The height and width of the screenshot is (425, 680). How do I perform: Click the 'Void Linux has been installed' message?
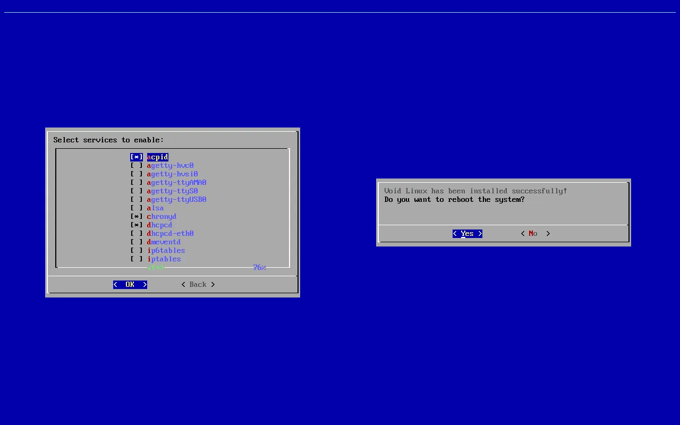tap(476, 191)
